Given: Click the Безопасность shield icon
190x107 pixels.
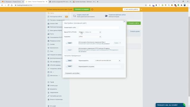Looking at the screenshot, I should pyautogui.click(x=48, y=48).
